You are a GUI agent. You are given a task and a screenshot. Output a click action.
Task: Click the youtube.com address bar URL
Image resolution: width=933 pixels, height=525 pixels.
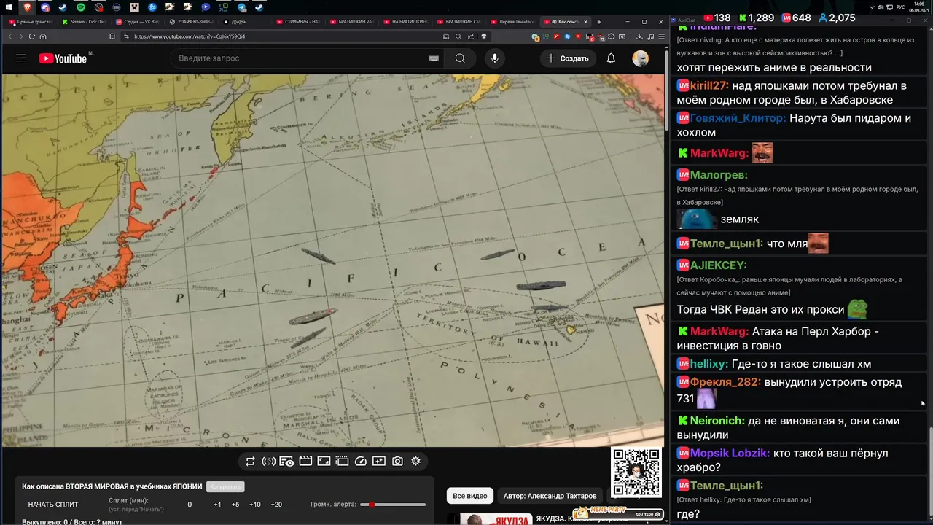pos(190,36)
